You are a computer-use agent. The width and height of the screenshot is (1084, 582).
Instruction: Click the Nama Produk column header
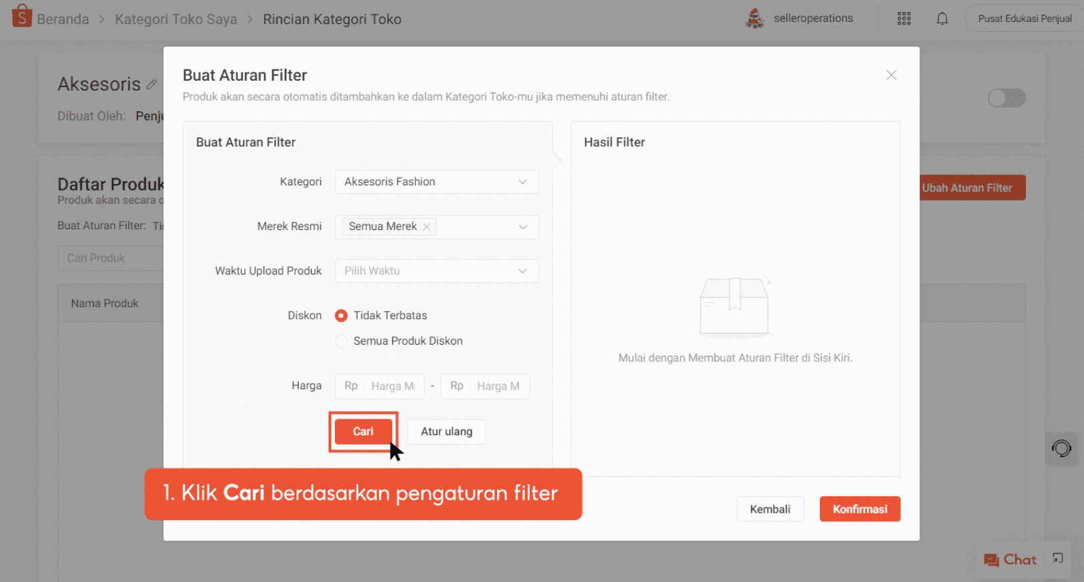tap(105, 303)
